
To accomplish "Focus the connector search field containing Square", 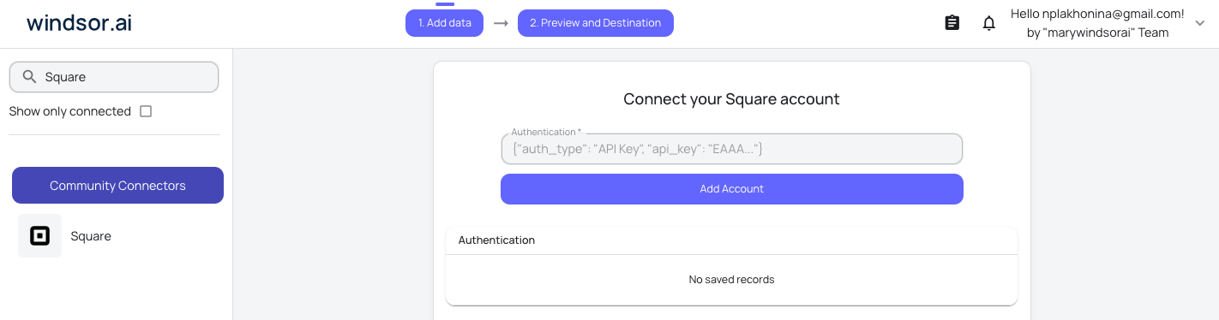I will 114,77.
